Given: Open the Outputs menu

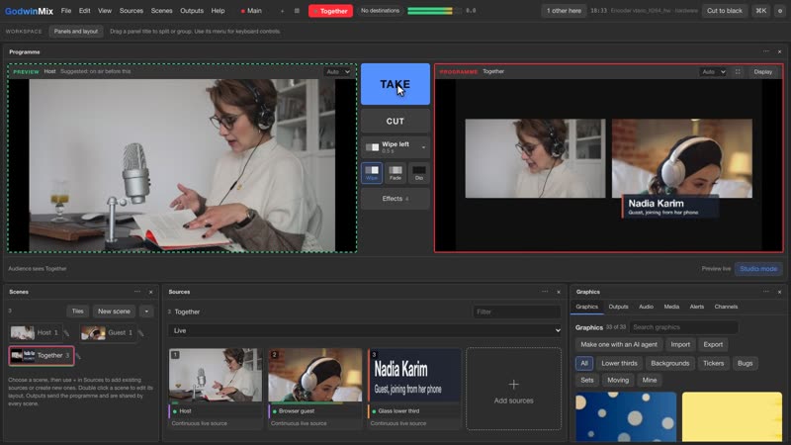Looking at the screenshot, I should coord(192,11).
